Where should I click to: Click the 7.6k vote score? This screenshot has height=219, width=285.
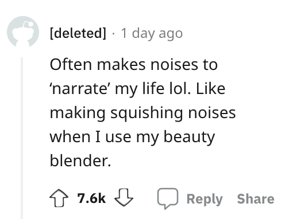coord(91,198)
